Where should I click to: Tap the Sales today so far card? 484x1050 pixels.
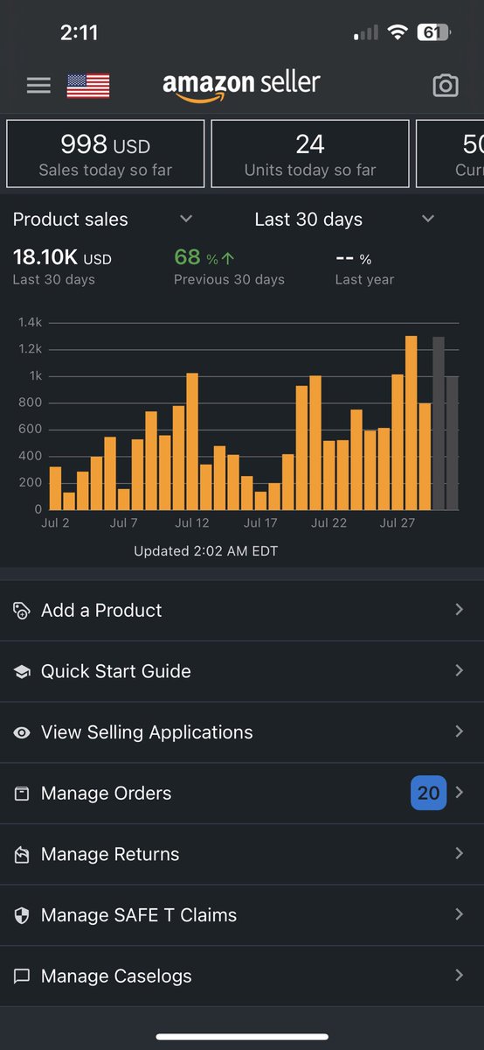[x=106, y=154]
